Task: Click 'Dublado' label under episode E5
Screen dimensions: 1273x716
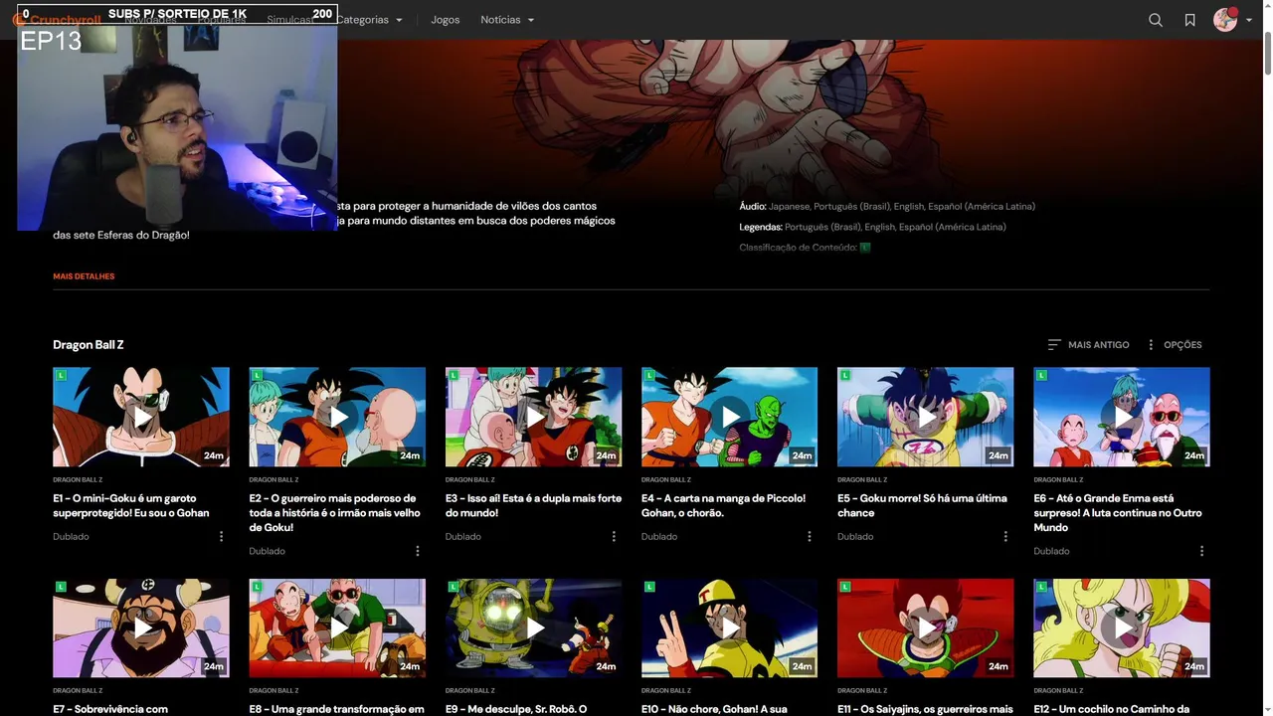Action: (855, 536)
